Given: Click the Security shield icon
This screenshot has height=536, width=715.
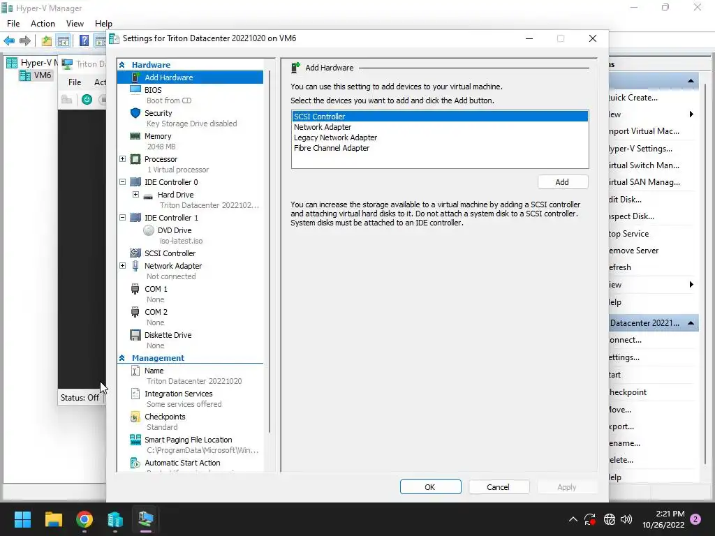Looking at the screenshot, I should pos(135,112).
